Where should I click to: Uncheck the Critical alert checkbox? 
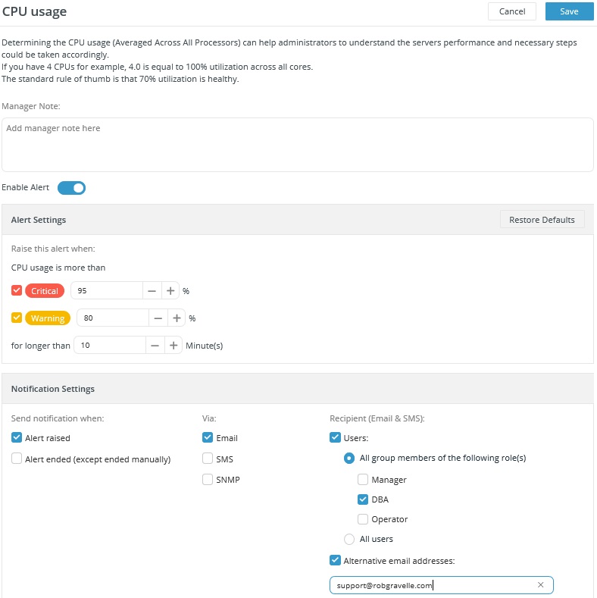[17, 290]
